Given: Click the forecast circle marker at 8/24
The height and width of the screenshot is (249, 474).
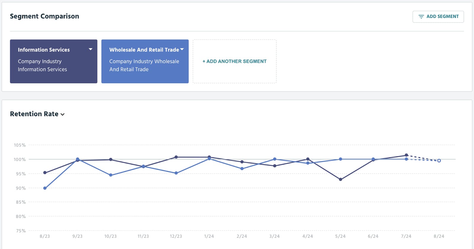Looking at the screenshot, I should pos(438,161).
